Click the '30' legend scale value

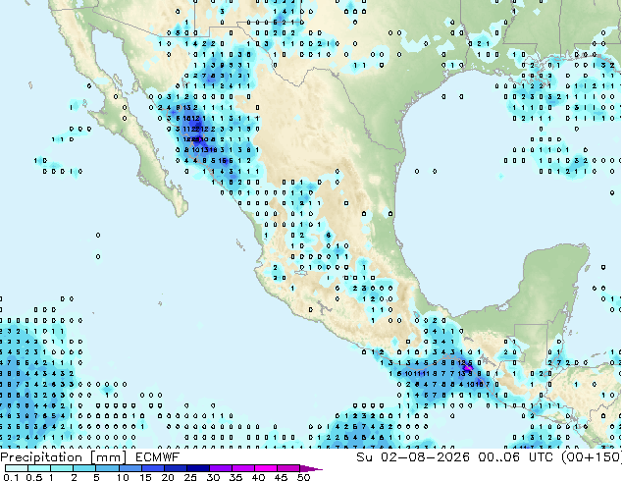(x=214, y=477)
